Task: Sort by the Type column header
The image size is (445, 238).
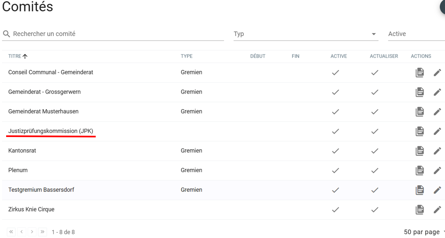Action: coord(187,56)
